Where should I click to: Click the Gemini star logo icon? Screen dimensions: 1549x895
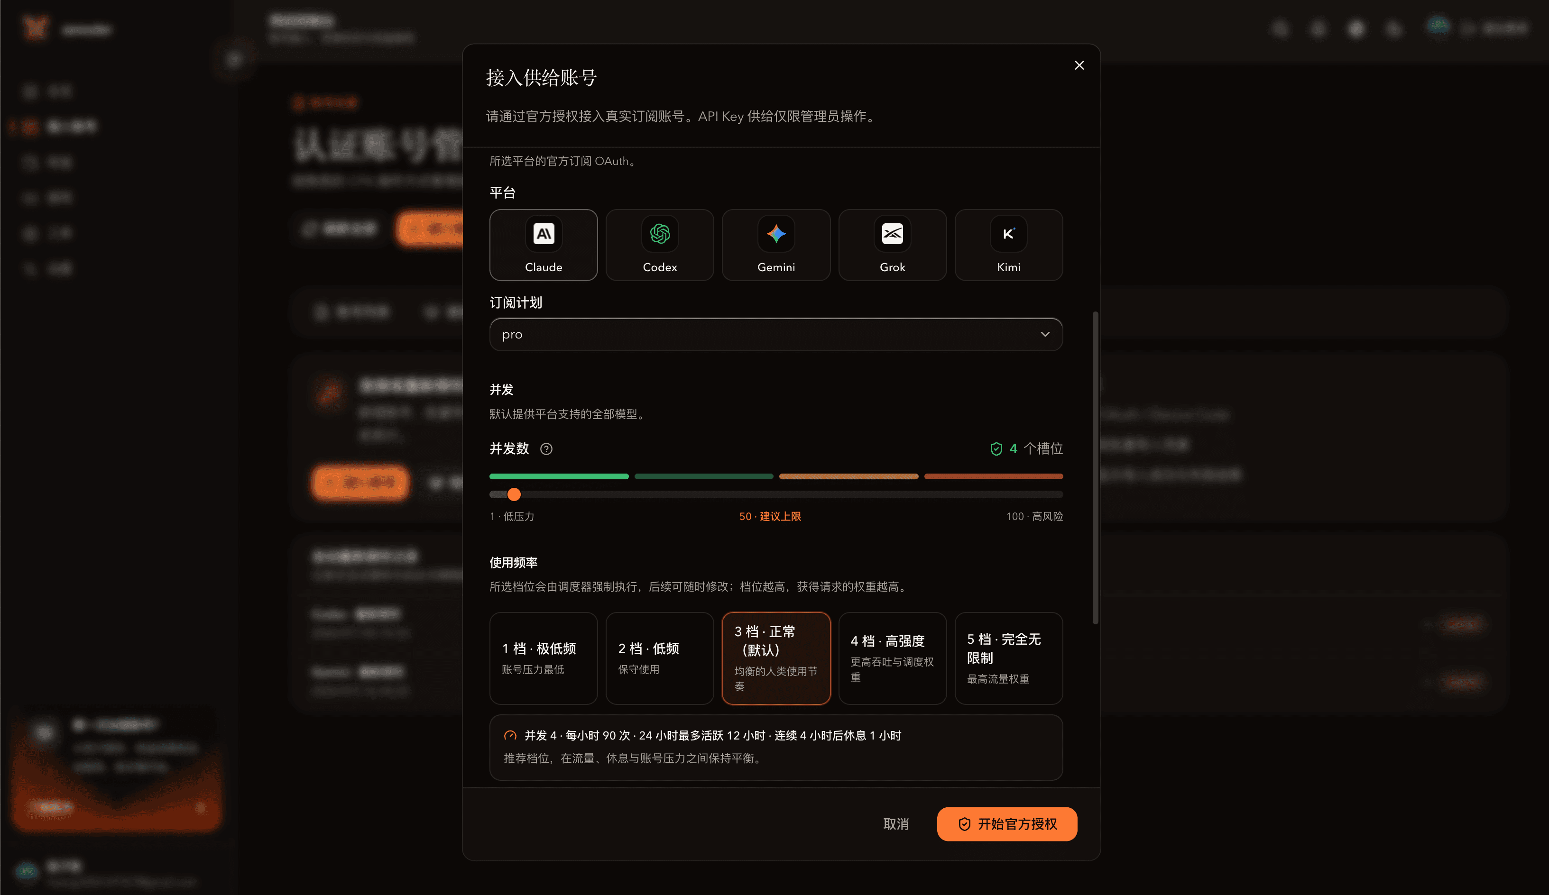tap(776, 233)
